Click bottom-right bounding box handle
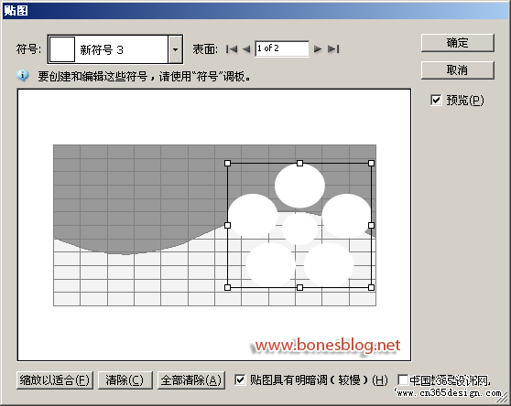 point(371,287)
